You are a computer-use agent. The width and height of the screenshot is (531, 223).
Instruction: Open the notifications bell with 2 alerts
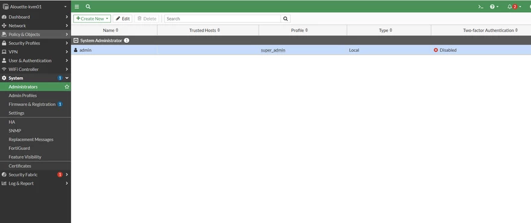coord(514,7)
